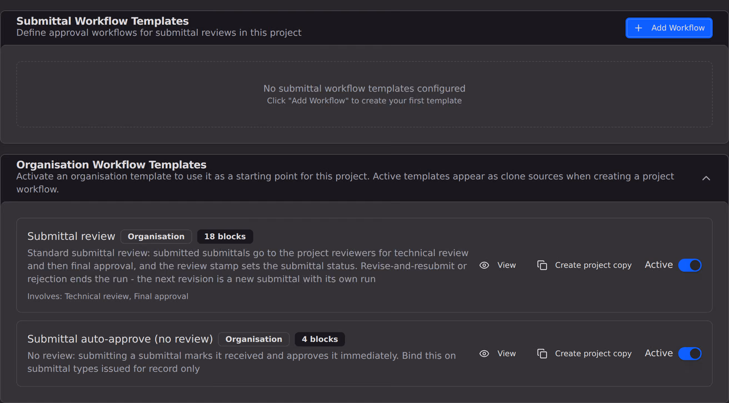Click the "Organisation Workflow Templates" heading
This screenshot has width=729, height=403.
coord(112,165)
